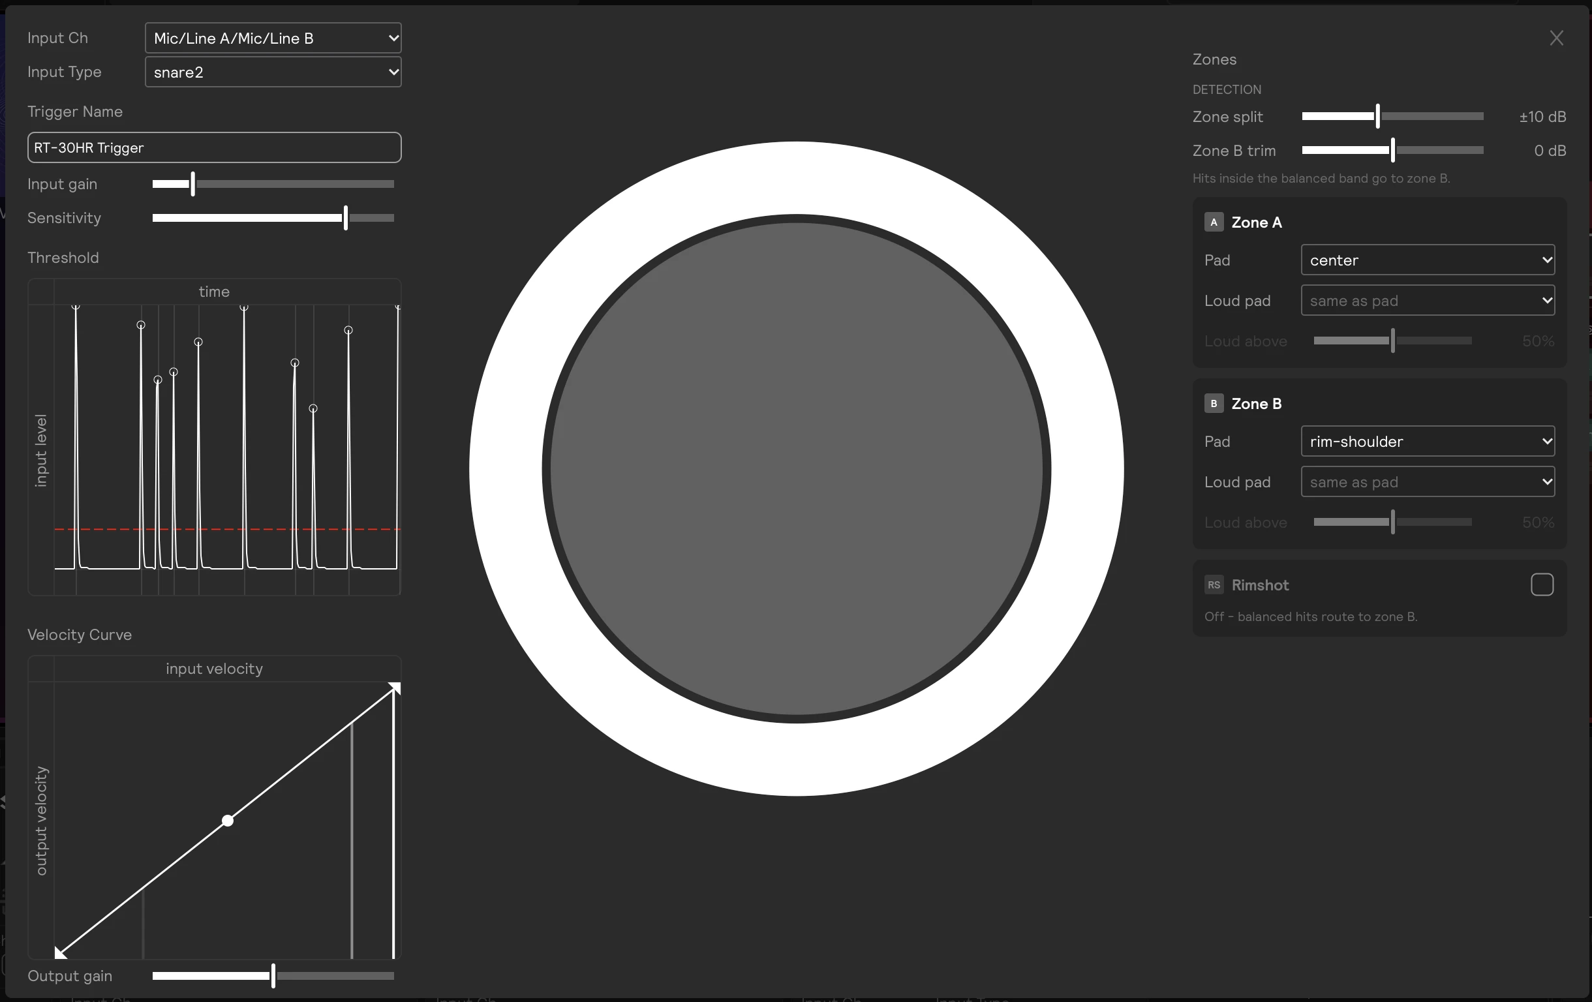
Task: Enable the Rimshot checkbox
Action: coord(1542,585)
